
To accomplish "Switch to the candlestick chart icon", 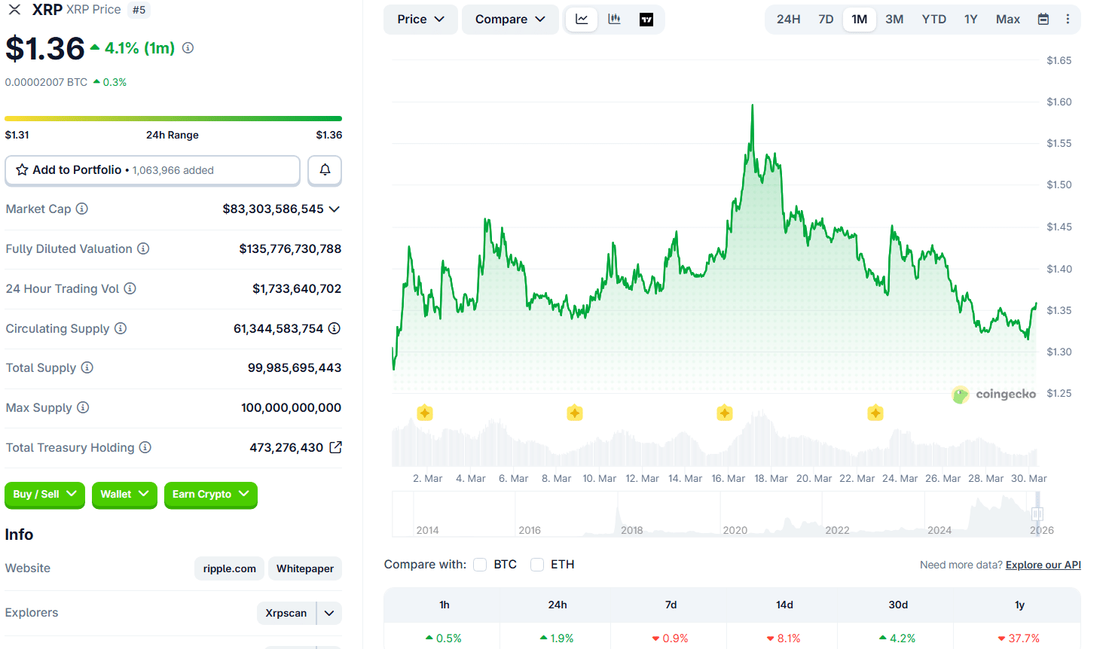I will tap(614, 20).
